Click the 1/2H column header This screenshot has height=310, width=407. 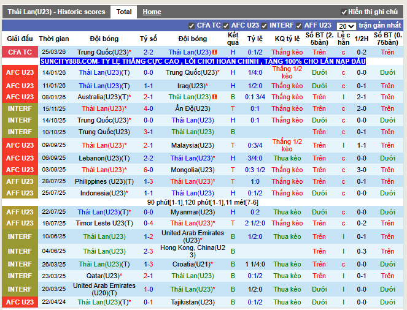coord(362,39)
